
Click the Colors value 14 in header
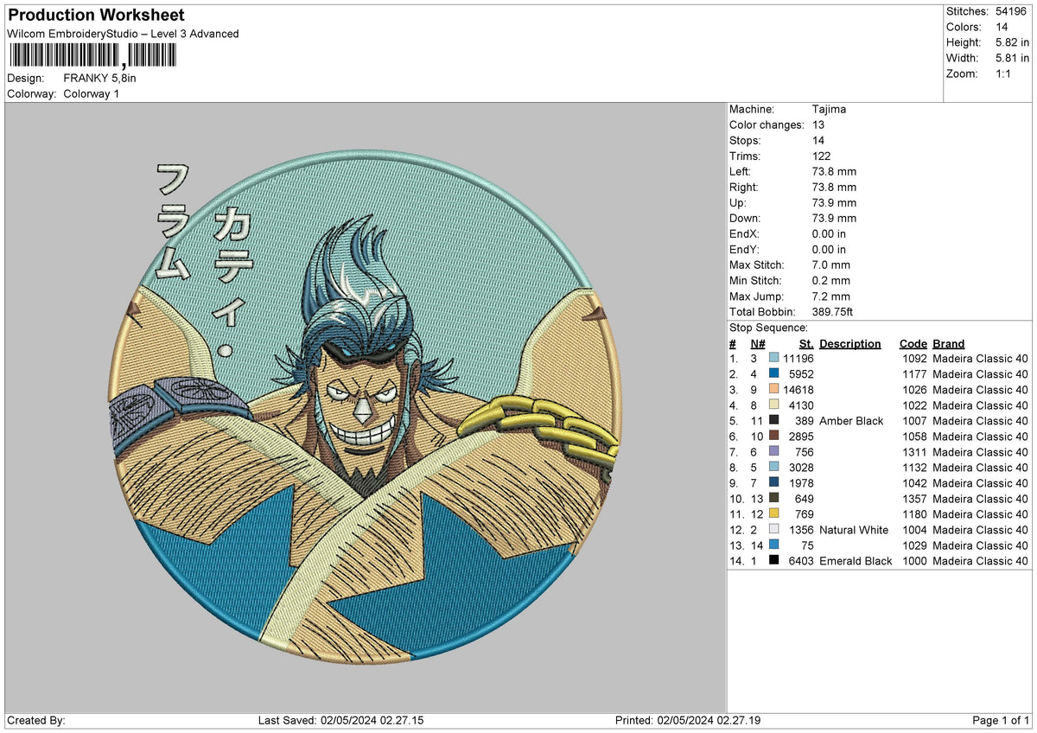point(1002,27)
